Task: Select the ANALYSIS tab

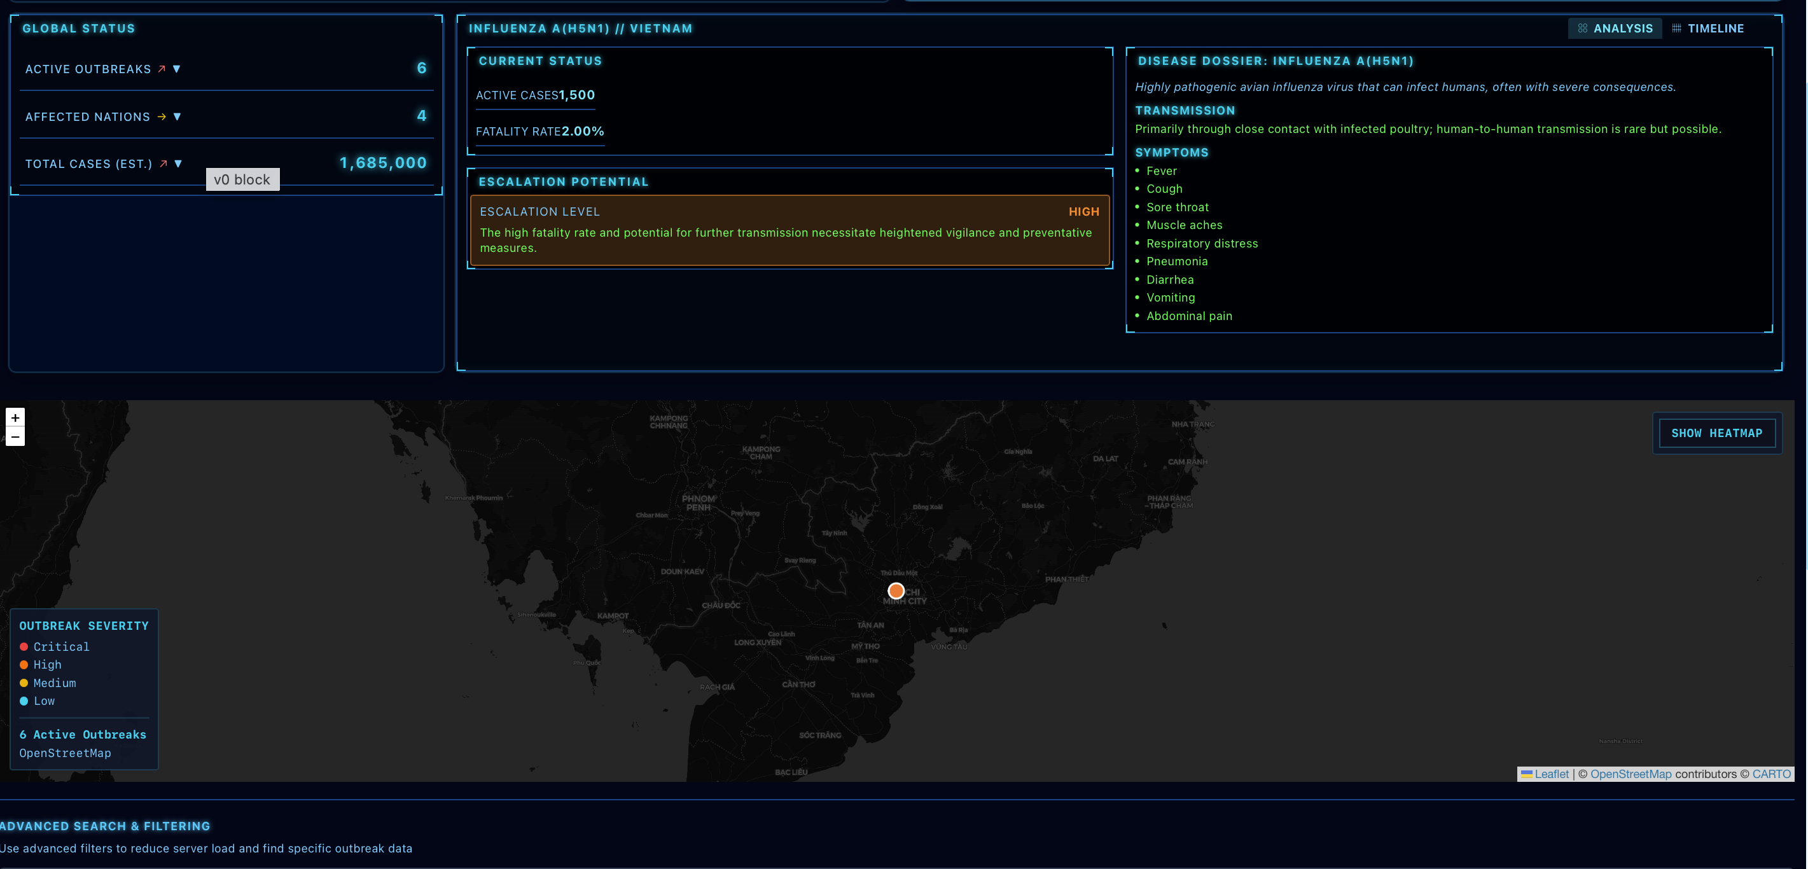Action: [x=1615, y=28]
